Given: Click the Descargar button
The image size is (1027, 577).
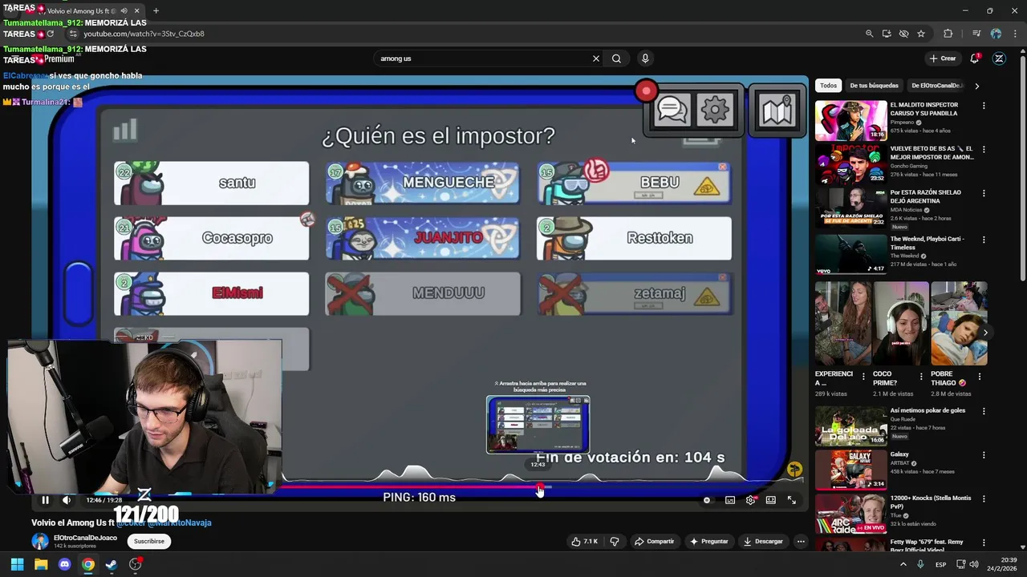Looking at the screenshot, I should coord(762,542).
